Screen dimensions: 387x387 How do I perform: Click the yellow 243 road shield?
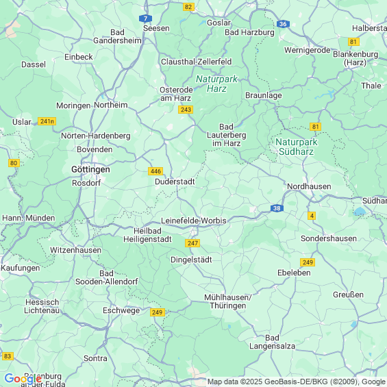click(186, 110)
